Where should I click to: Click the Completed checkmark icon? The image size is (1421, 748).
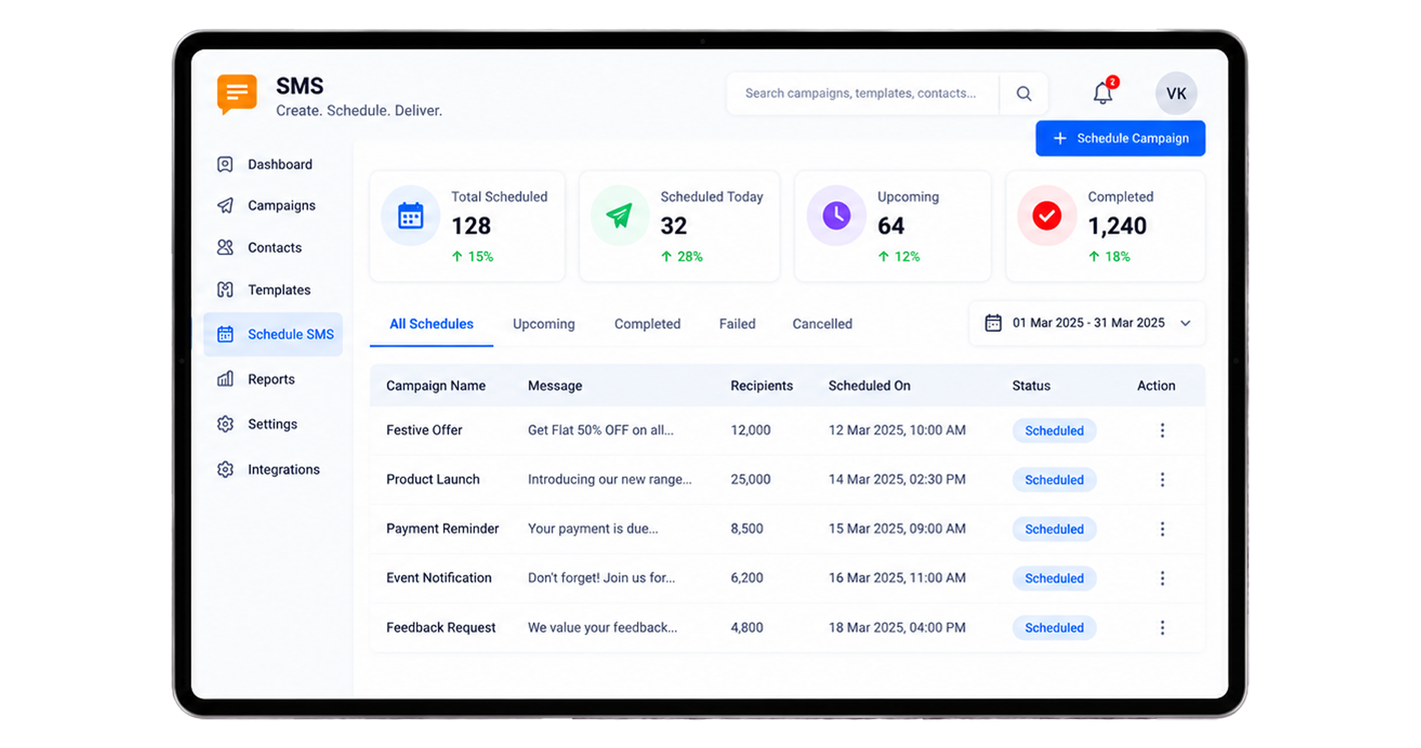(1047, 216)
